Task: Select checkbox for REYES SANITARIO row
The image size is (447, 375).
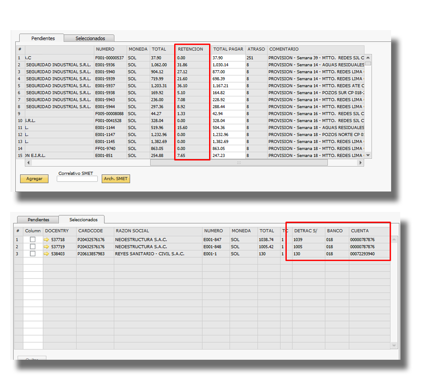Action: (33, 254)
